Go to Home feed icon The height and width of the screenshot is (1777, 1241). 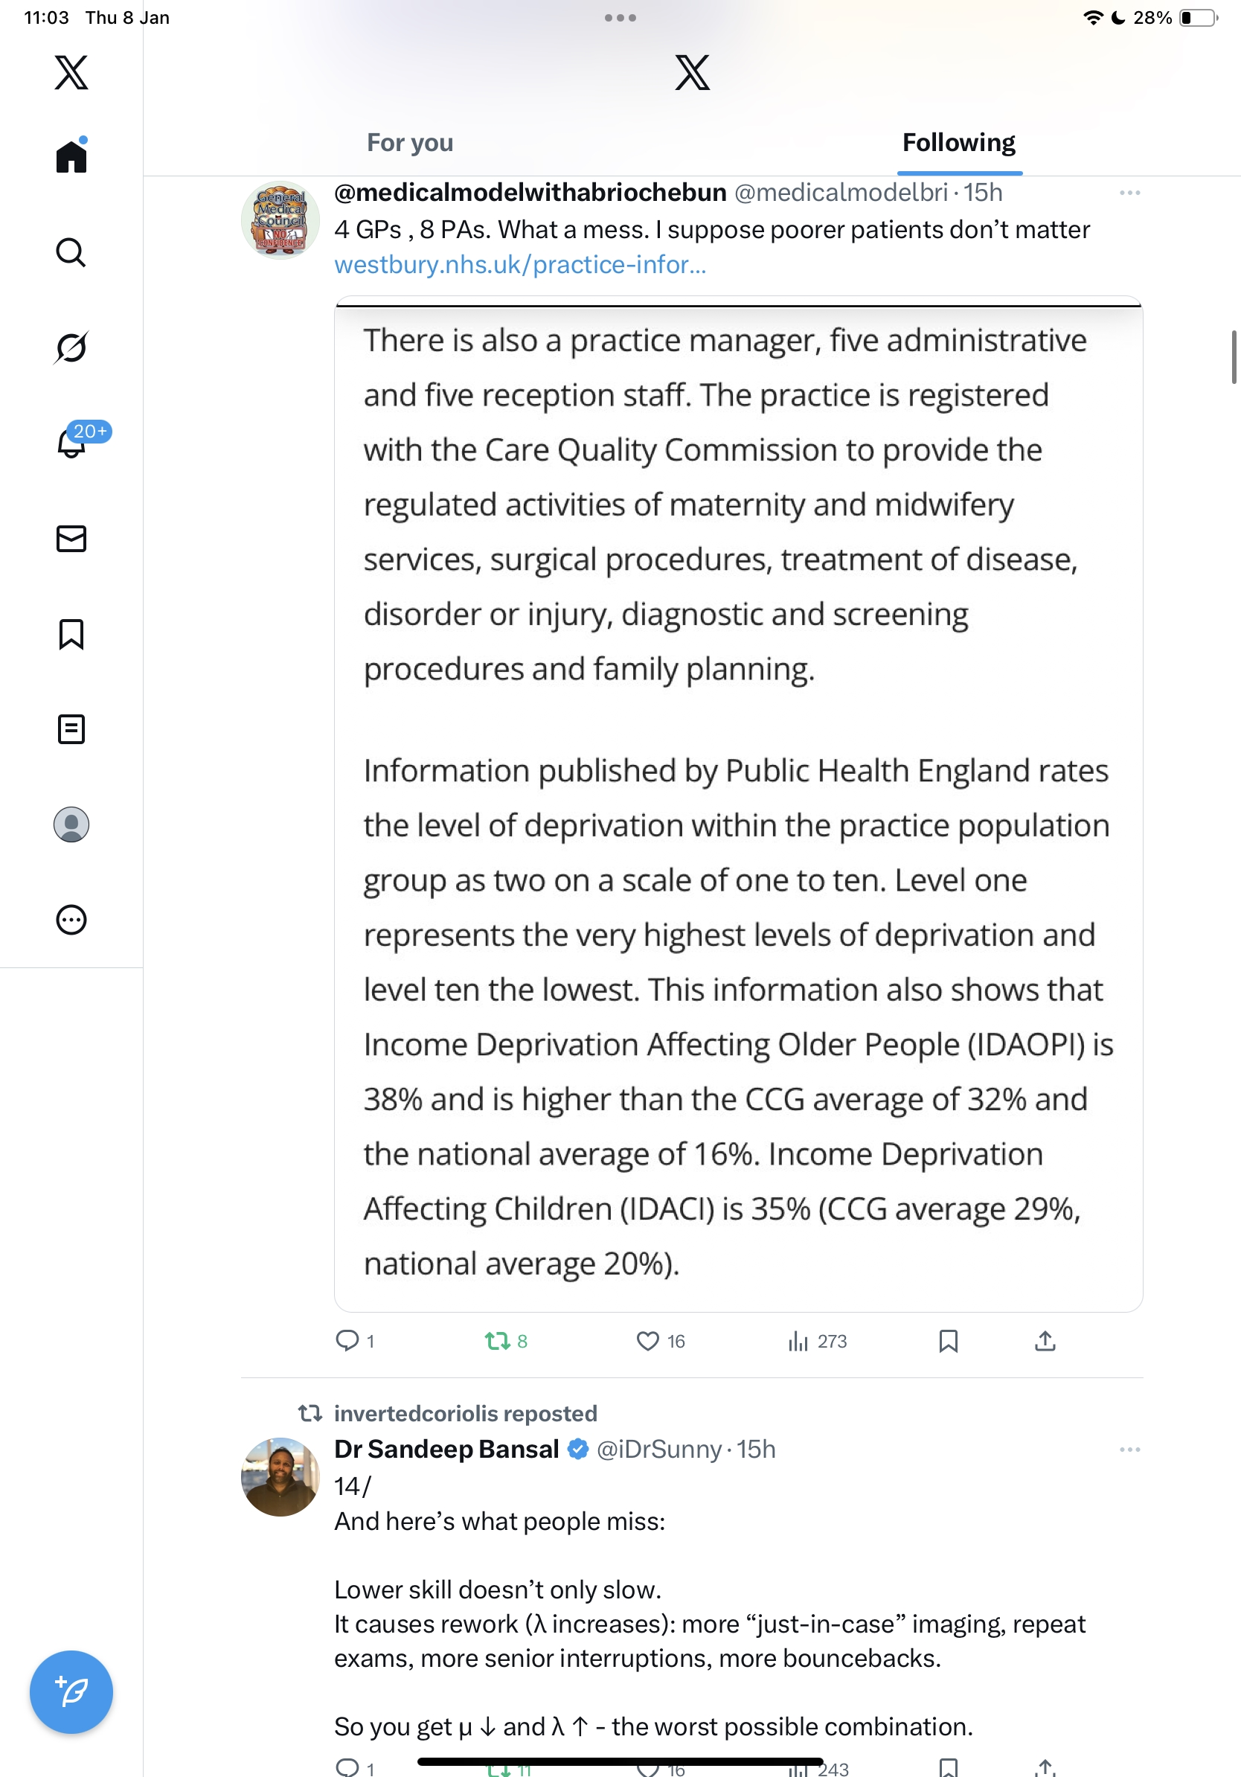click(71, 156)
